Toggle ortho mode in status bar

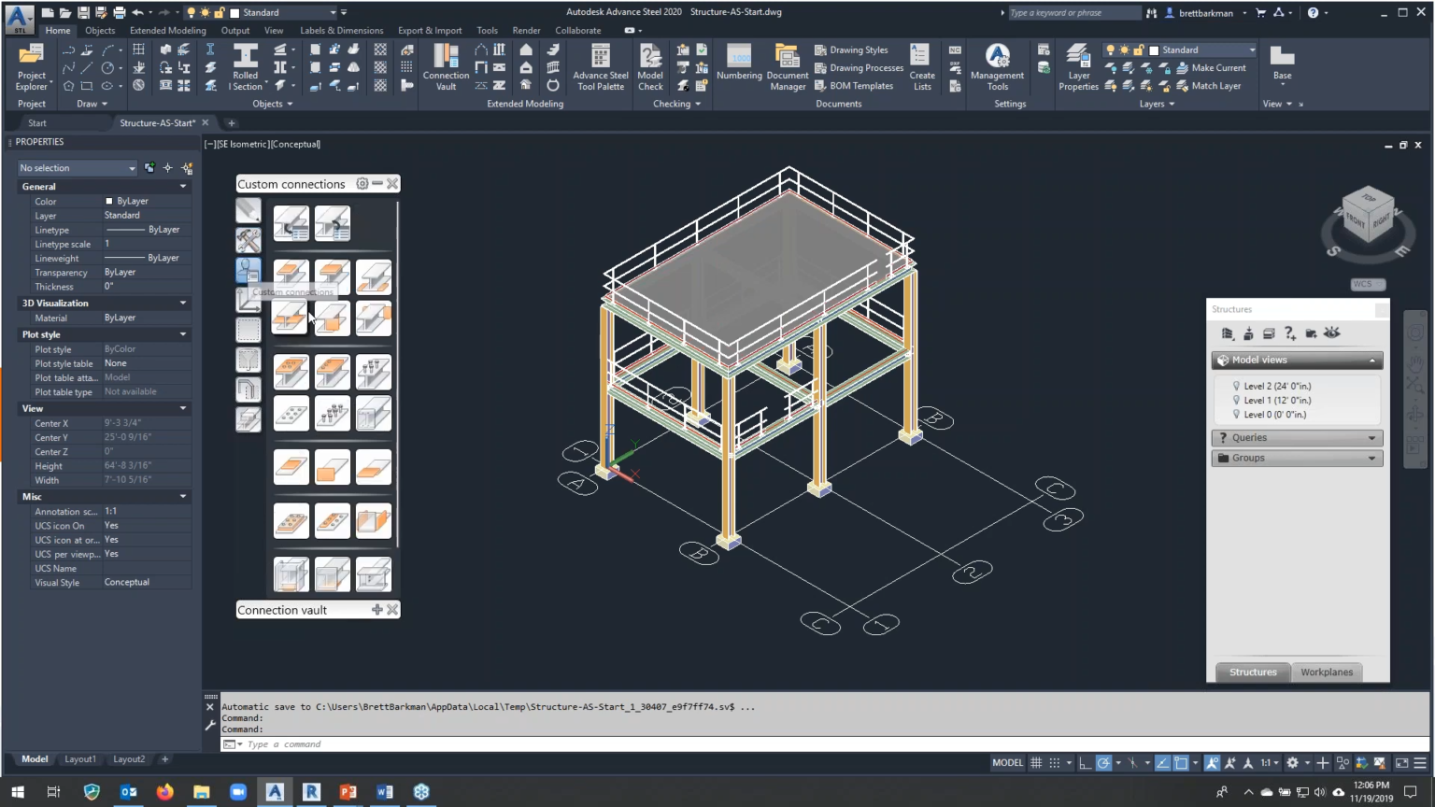[x=1085, y=763]
